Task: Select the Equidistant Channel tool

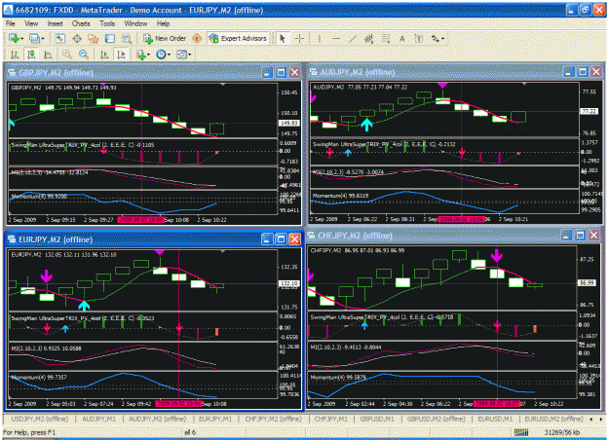Action: coord(369,38)
